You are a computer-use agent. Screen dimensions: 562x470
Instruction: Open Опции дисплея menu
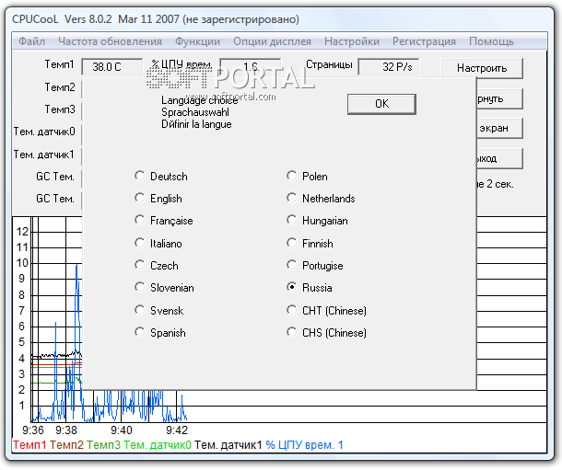pos(272,41)
